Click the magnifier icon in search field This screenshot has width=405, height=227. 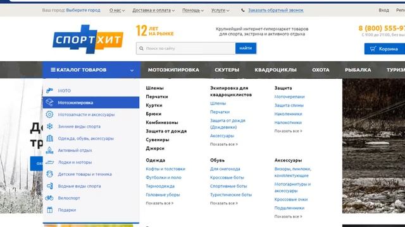pos(141,49)
